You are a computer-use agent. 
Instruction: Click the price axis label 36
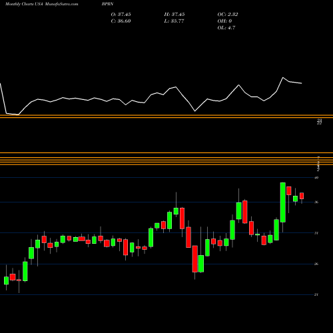316,202
